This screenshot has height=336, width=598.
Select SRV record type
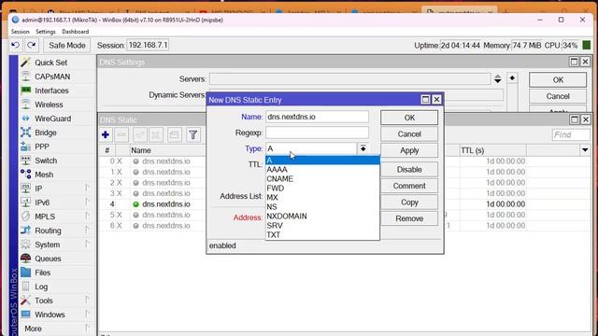click(x=322, y=226)
